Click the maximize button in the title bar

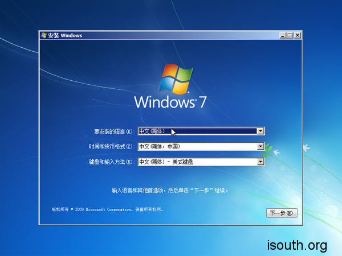[290, 35]
